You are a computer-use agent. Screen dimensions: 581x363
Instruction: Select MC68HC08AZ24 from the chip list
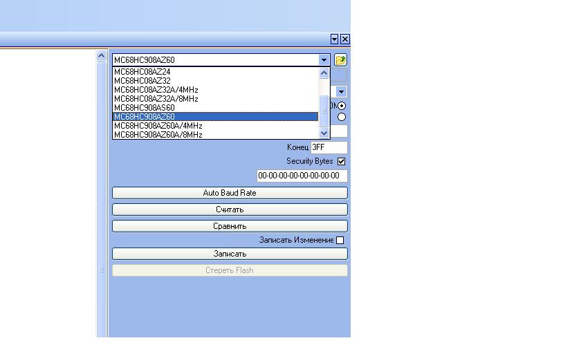215,72
